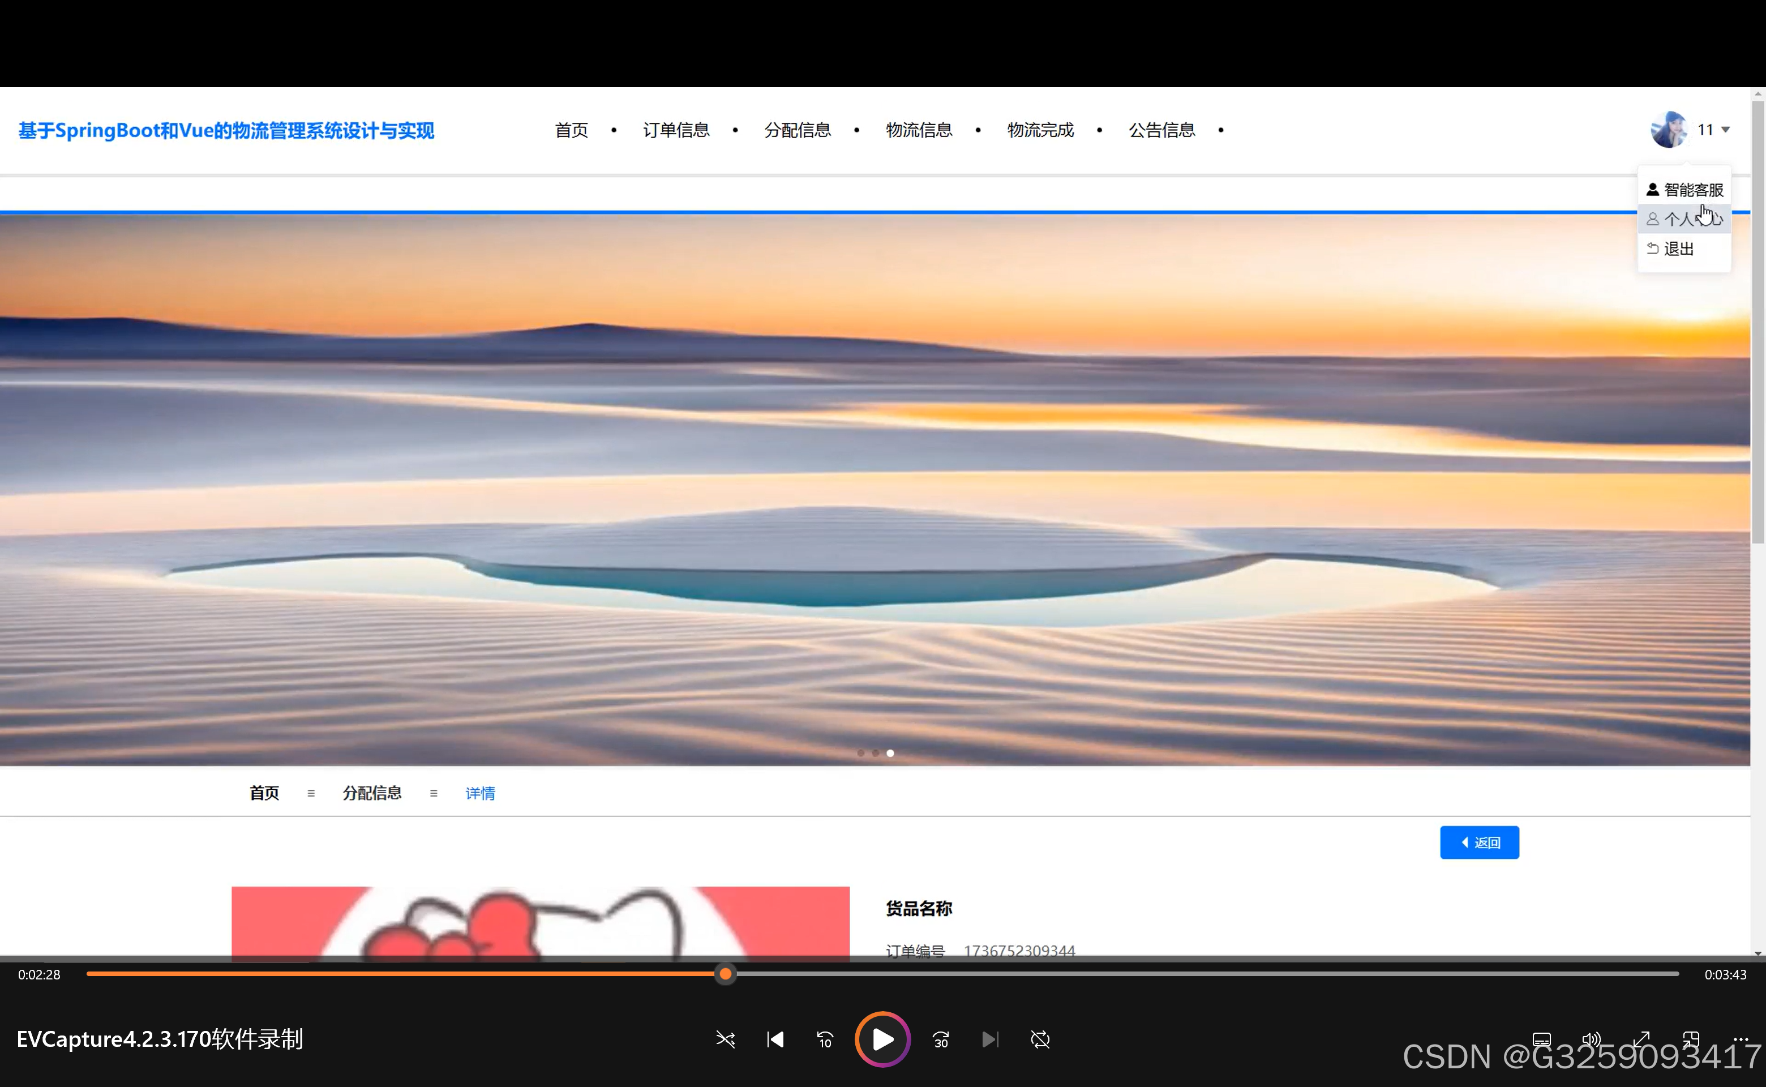
Task: Open subtitles and captions icon
Action: [1541, 1039]
